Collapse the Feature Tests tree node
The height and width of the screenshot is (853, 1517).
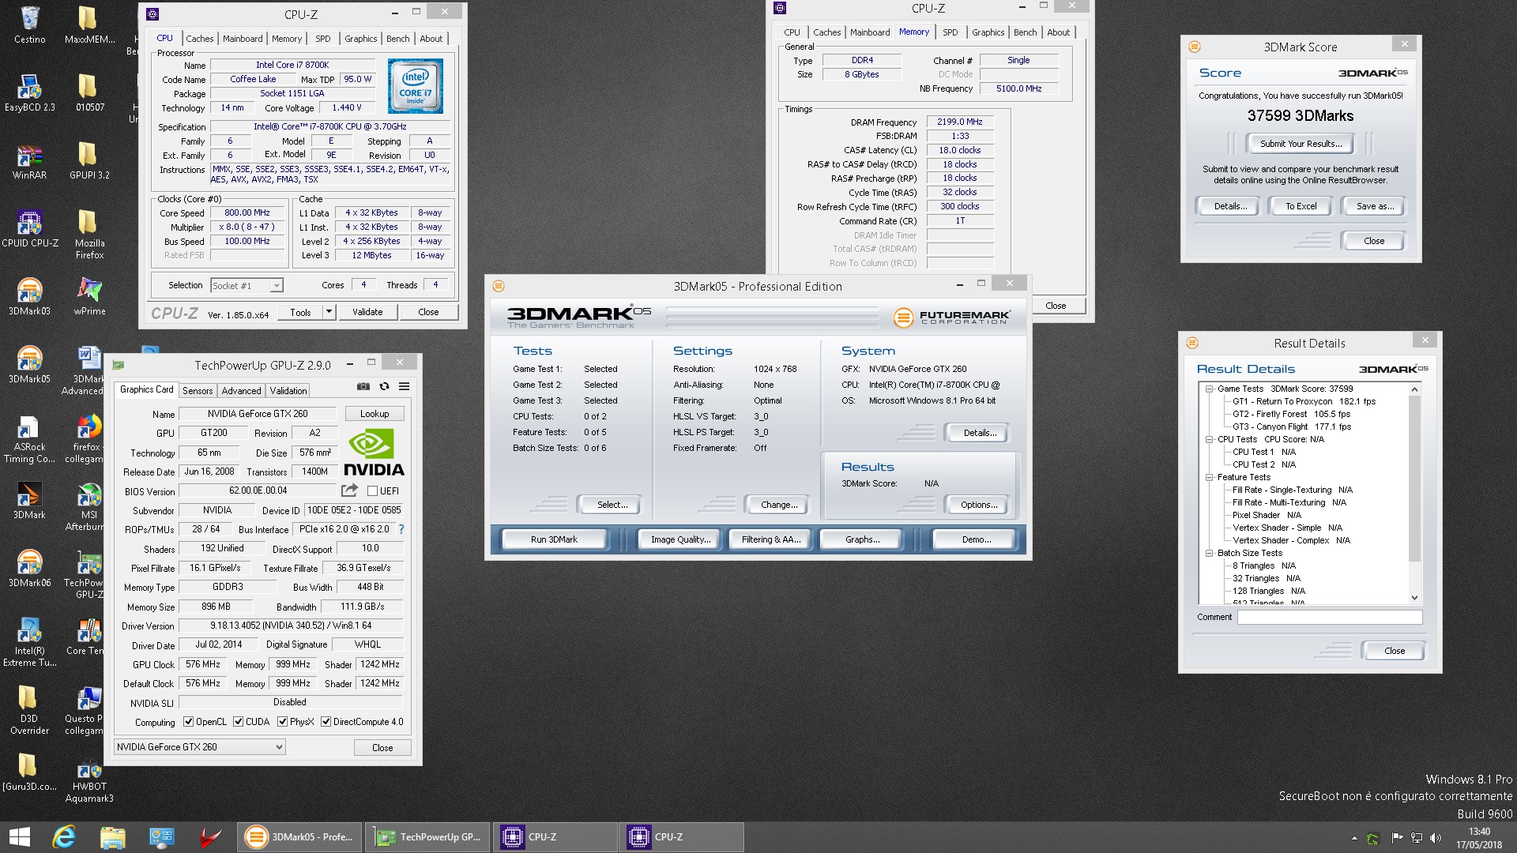1209,477
